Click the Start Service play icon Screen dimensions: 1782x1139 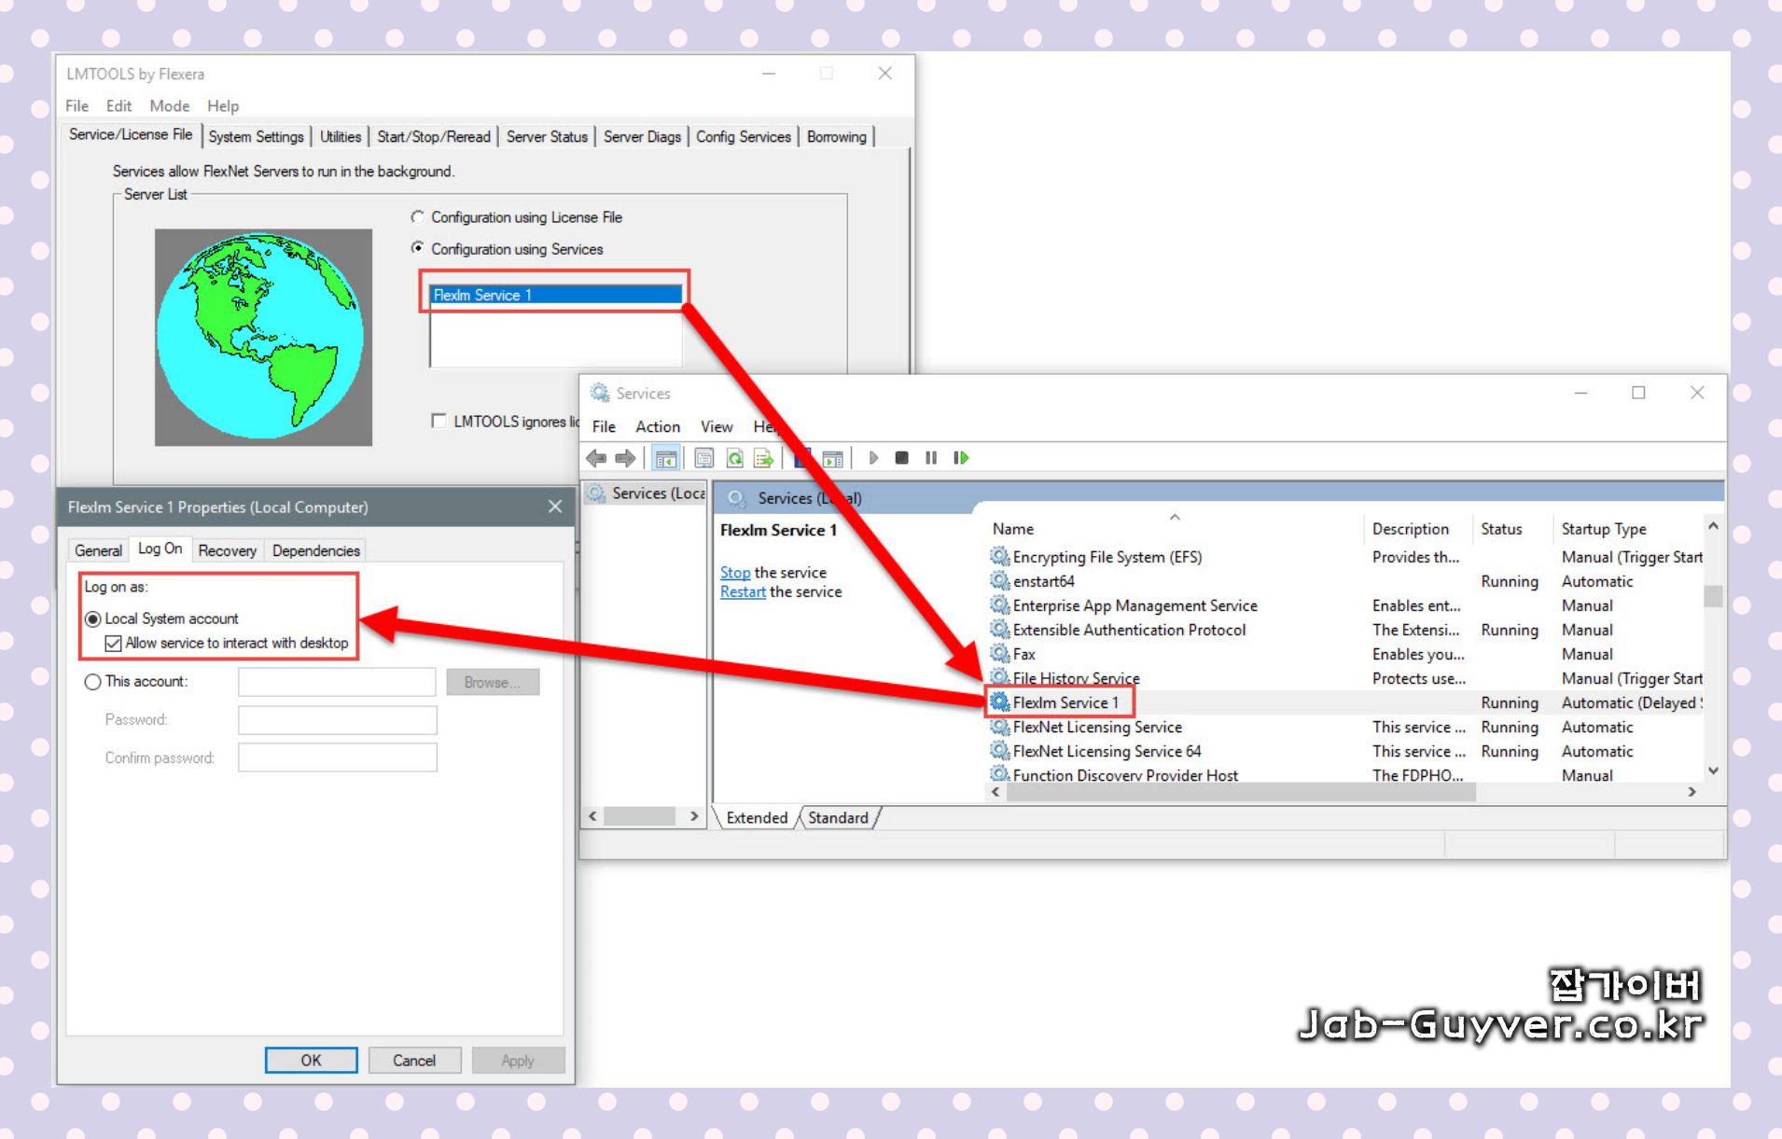click(x=873, y=458)
